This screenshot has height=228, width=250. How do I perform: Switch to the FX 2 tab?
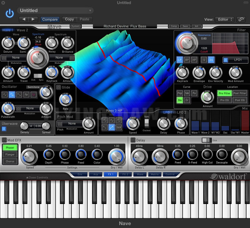point(125,174)
